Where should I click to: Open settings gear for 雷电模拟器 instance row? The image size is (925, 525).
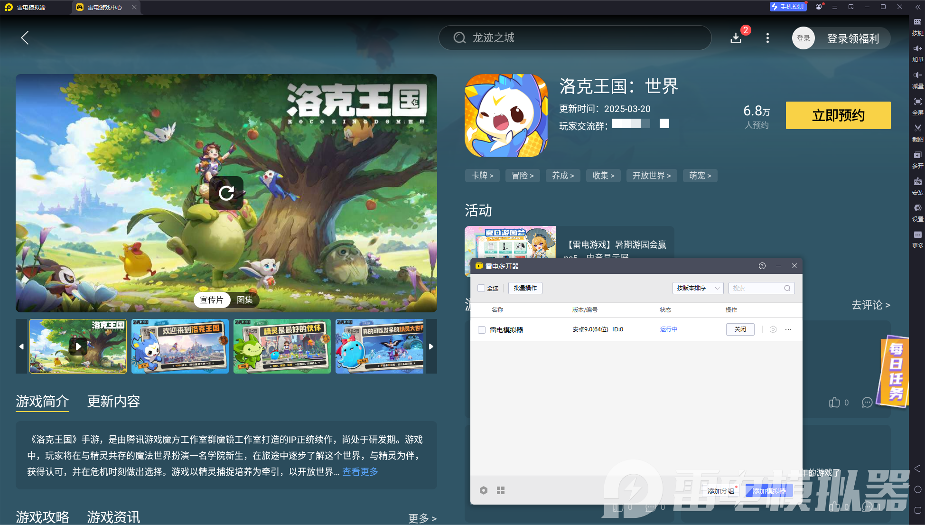[773, 329]
